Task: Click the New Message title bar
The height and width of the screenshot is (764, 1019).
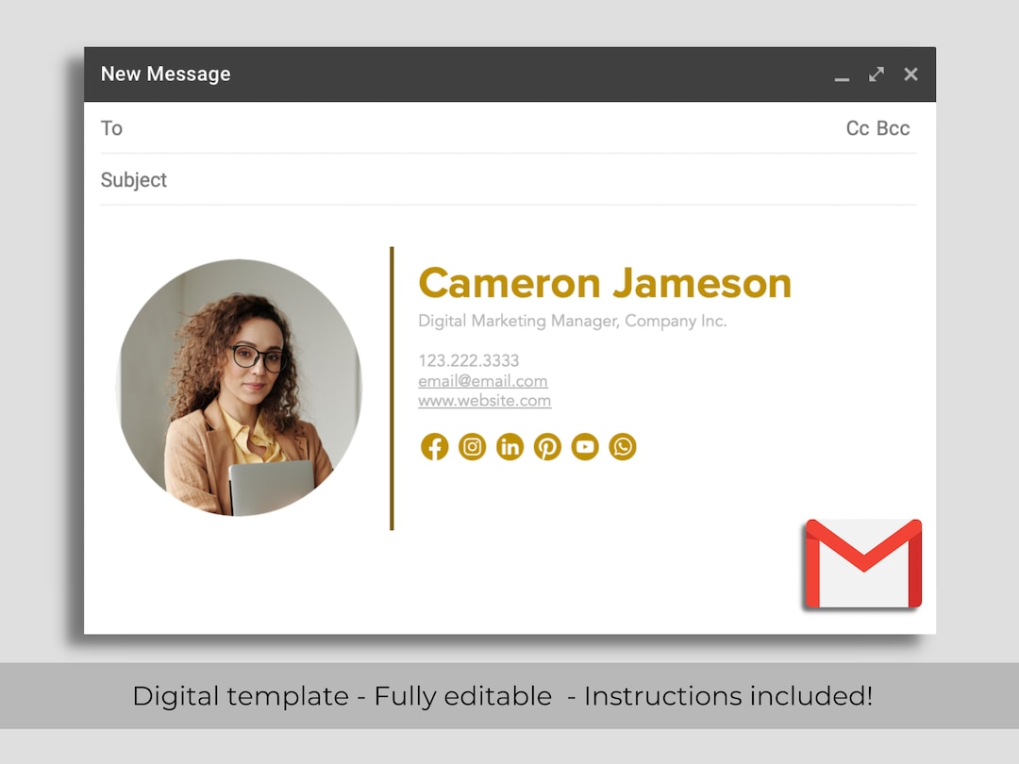Action: [165, 74]
